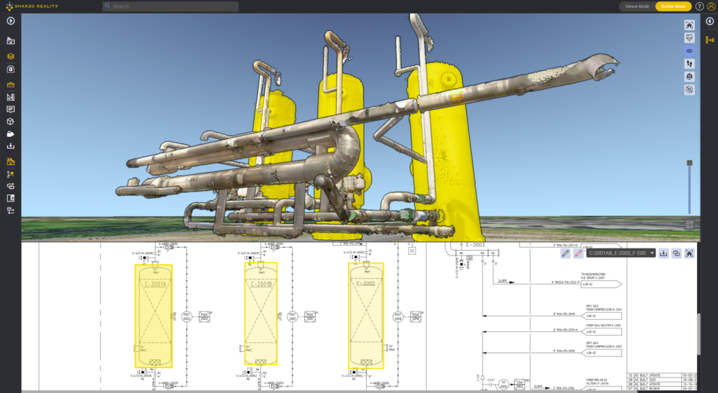
Task: Open the link with plus icon in sidebar
Action: 11,186
